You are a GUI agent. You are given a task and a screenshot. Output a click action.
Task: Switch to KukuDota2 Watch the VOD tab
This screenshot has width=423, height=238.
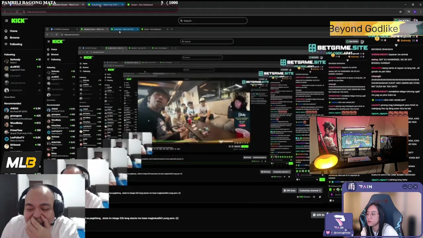tap(105, 5)
